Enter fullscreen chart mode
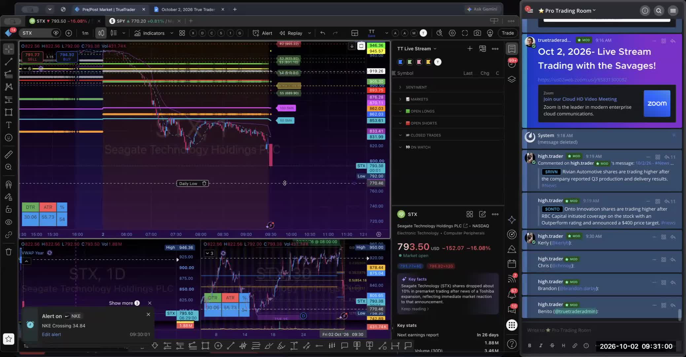The height and width of the screenshot is (357, 686). click(x=465, y=33)
